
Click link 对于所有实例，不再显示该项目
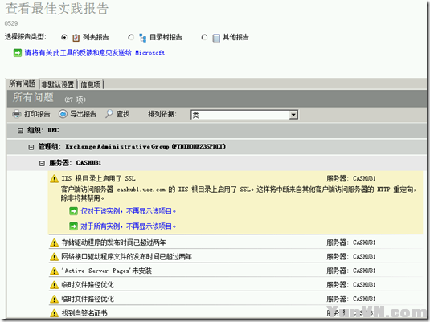point(129,226)
